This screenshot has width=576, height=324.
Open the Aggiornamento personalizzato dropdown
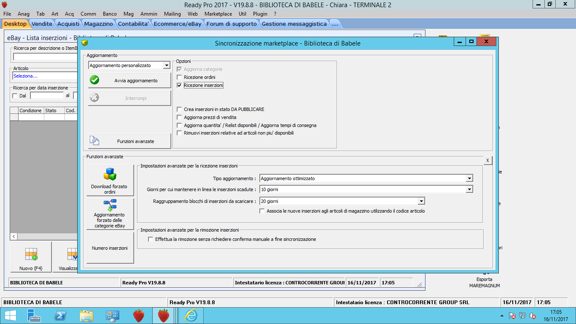pyautogui.click(x=167, y=65)
